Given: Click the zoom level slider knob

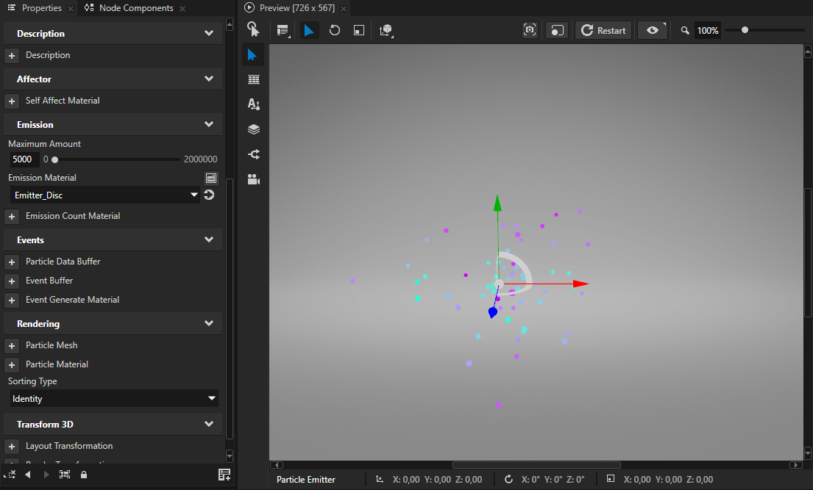Looking at the screenshot, I should click(x=745, y=30).
